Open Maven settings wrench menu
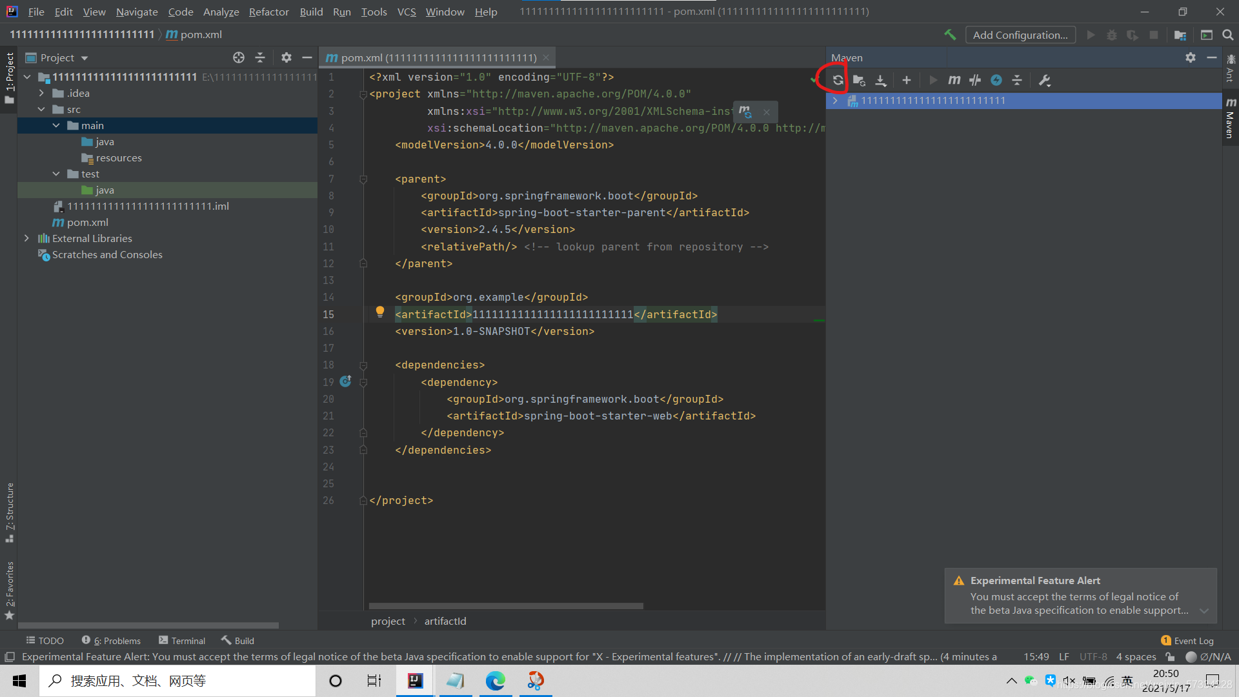The height and width of the screenshot is (697, 1239). pos(1045,80)
